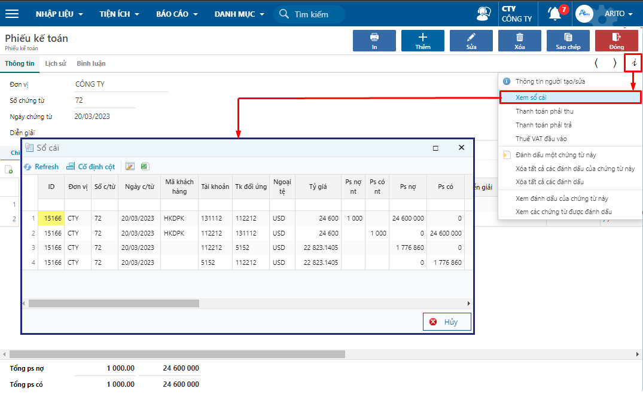Go to previous voucher arrow

pyautogui.click(x=596, y=63)
